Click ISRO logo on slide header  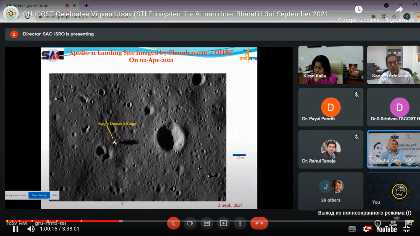click(x=248, y=55)
